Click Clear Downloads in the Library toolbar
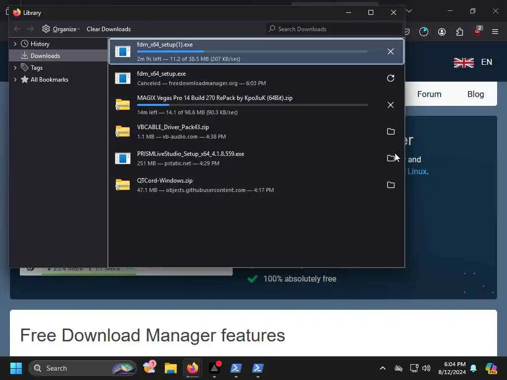The height and width of the screenshot is (380, 507). 108,29
